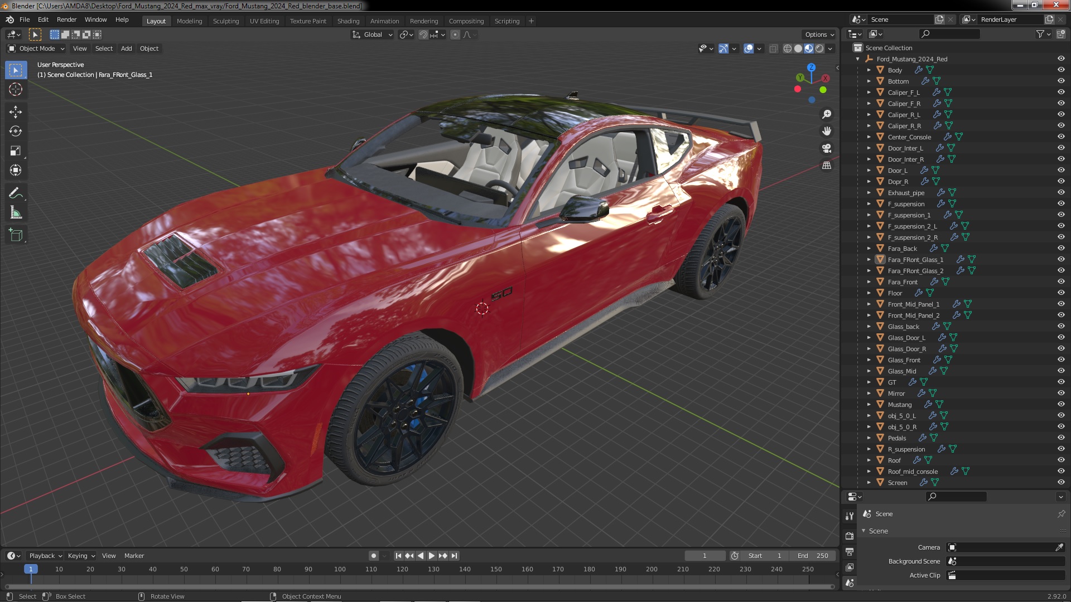
Task: Click the outliner search field
Action: (949, 34)
